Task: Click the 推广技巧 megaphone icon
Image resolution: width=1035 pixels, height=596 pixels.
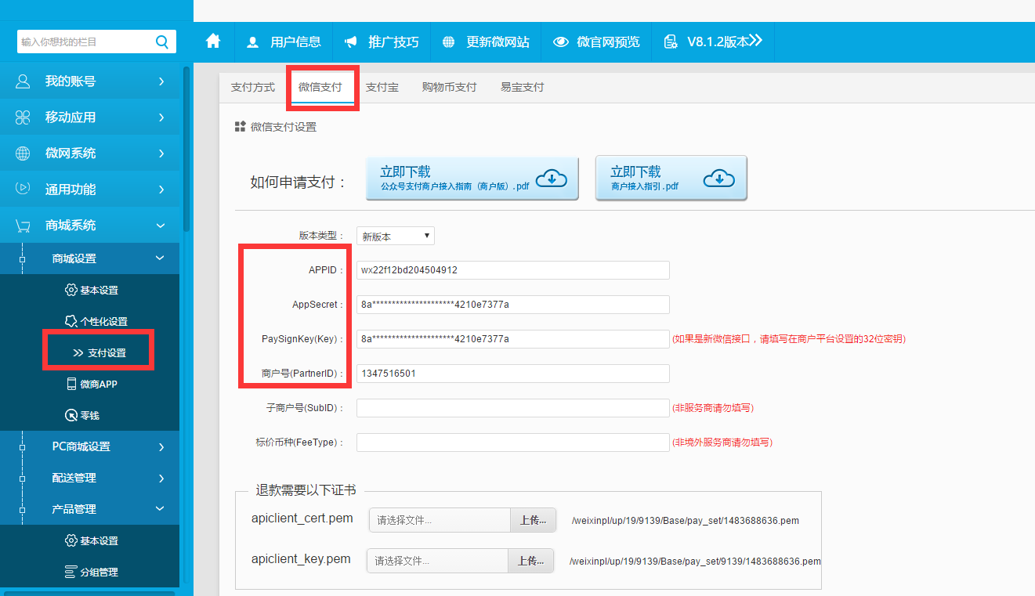Action: [x=351, y=42]
